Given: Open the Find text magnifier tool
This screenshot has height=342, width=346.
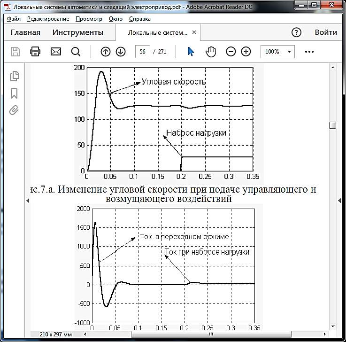Looking at the screenshot, I should point(76,51).
